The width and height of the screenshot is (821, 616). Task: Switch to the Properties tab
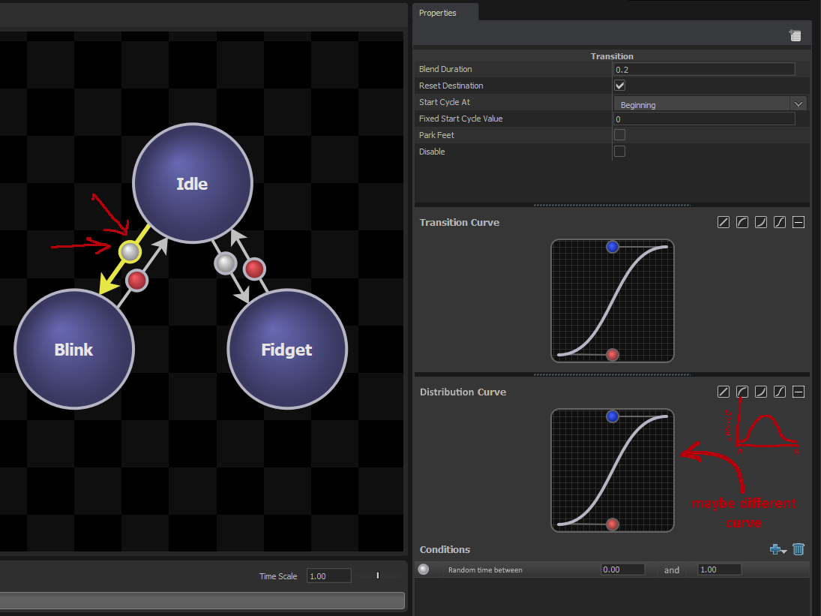pos(439,13)
